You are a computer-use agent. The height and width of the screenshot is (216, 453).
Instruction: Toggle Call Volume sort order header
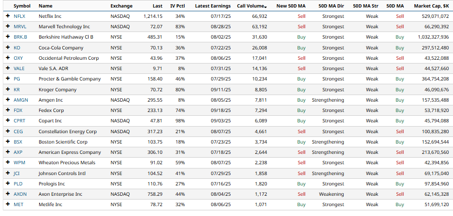coord(252,6)
